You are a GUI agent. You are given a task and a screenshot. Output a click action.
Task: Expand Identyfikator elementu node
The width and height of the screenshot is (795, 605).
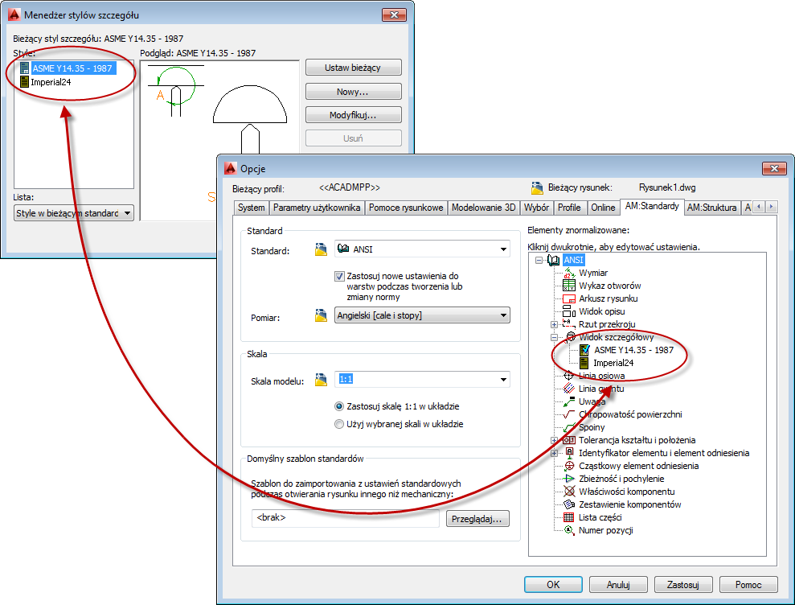(554, 453)
